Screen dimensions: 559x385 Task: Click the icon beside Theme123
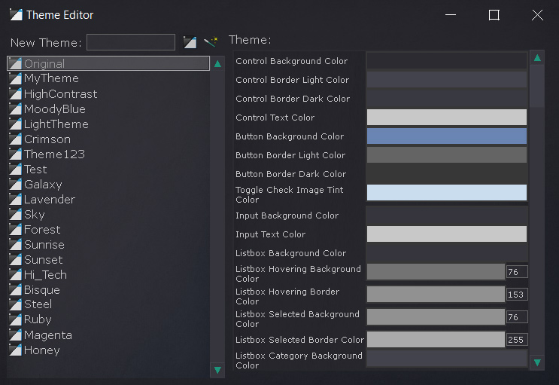click(x=15, y=154)
